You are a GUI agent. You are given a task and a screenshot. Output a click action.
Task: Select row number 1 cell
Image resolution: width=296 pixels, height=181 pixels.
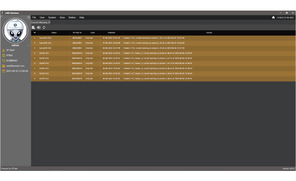click(34, 38)
